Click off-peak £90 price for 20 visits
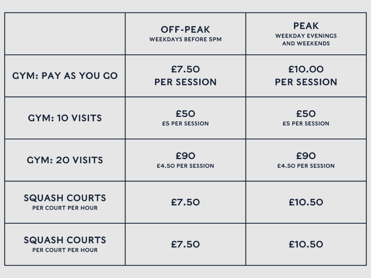 [x=185, y=156]
